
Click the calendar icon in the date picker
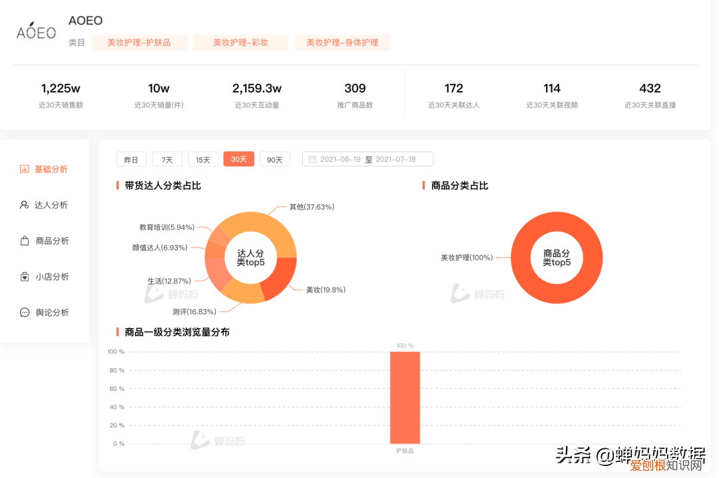coord(312,159)
